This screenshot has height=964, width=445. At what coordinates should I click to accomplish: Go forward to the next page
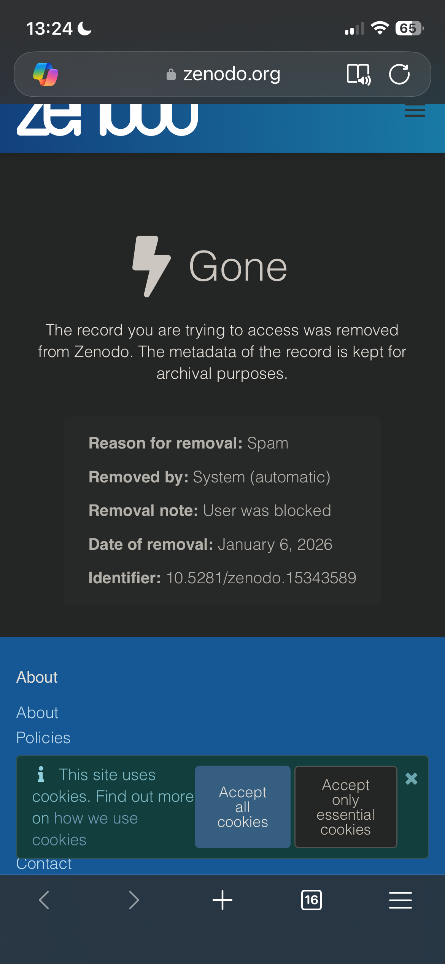pos(133,900)
